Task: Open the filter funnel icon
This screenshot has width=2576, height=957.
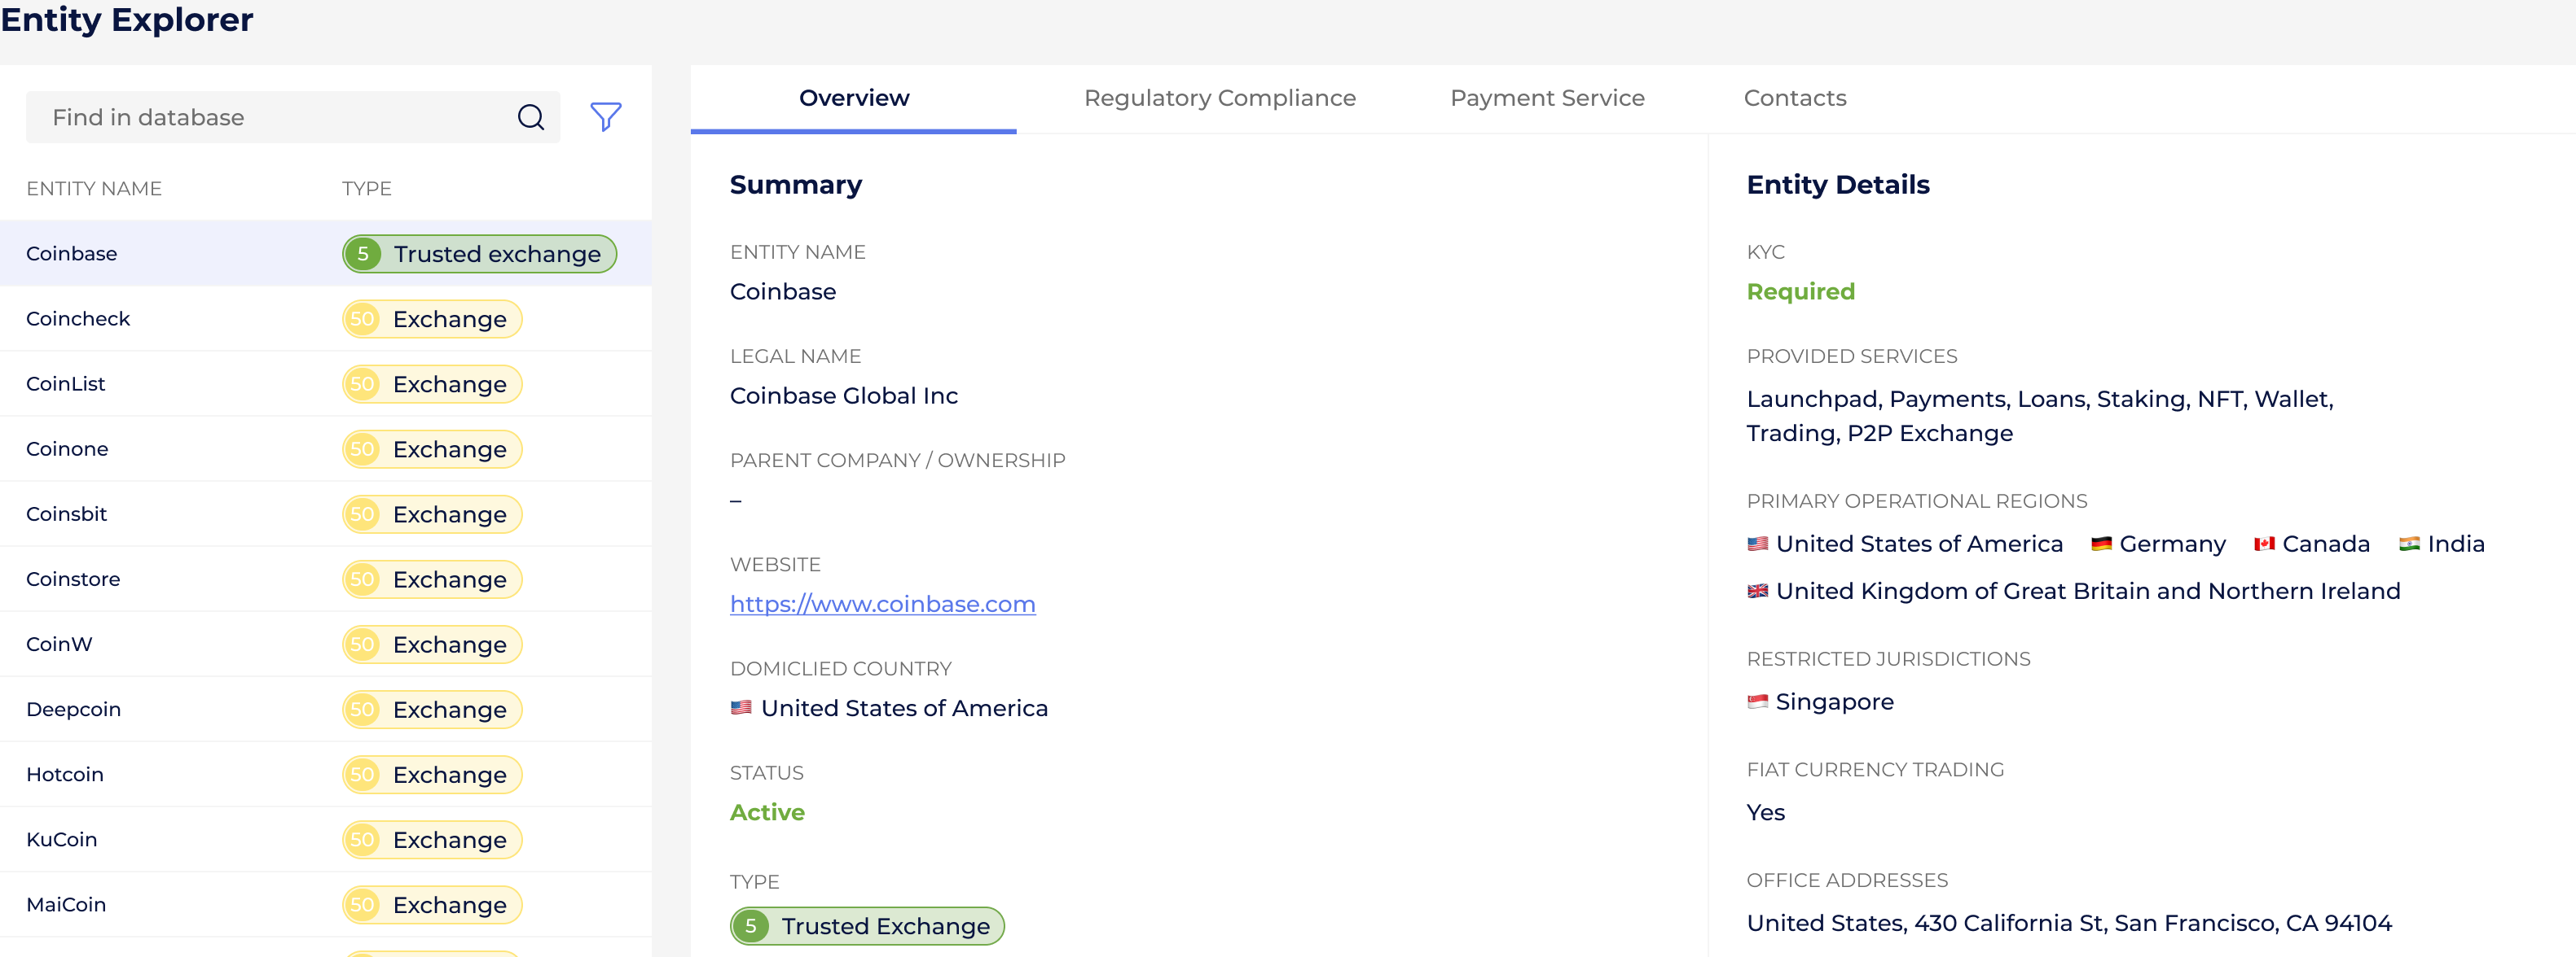Action: [x=605, y=117]
